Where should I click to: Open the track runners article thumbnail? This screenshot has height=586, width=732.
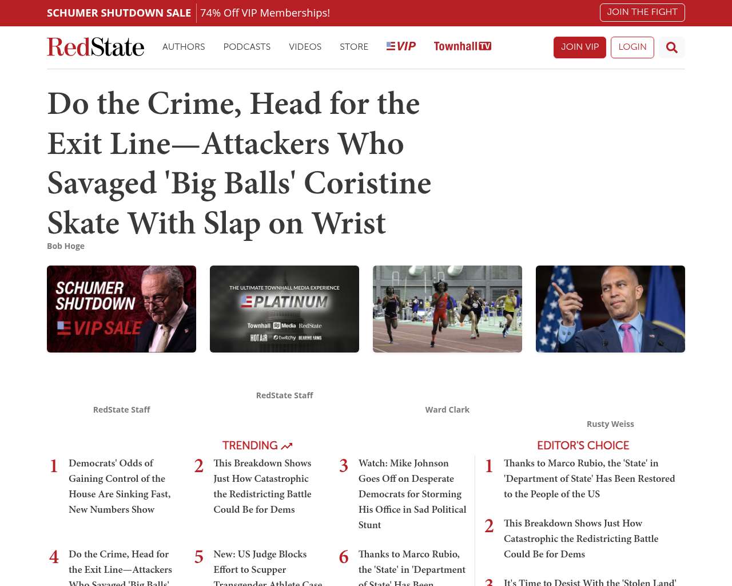tap(447, 309)
